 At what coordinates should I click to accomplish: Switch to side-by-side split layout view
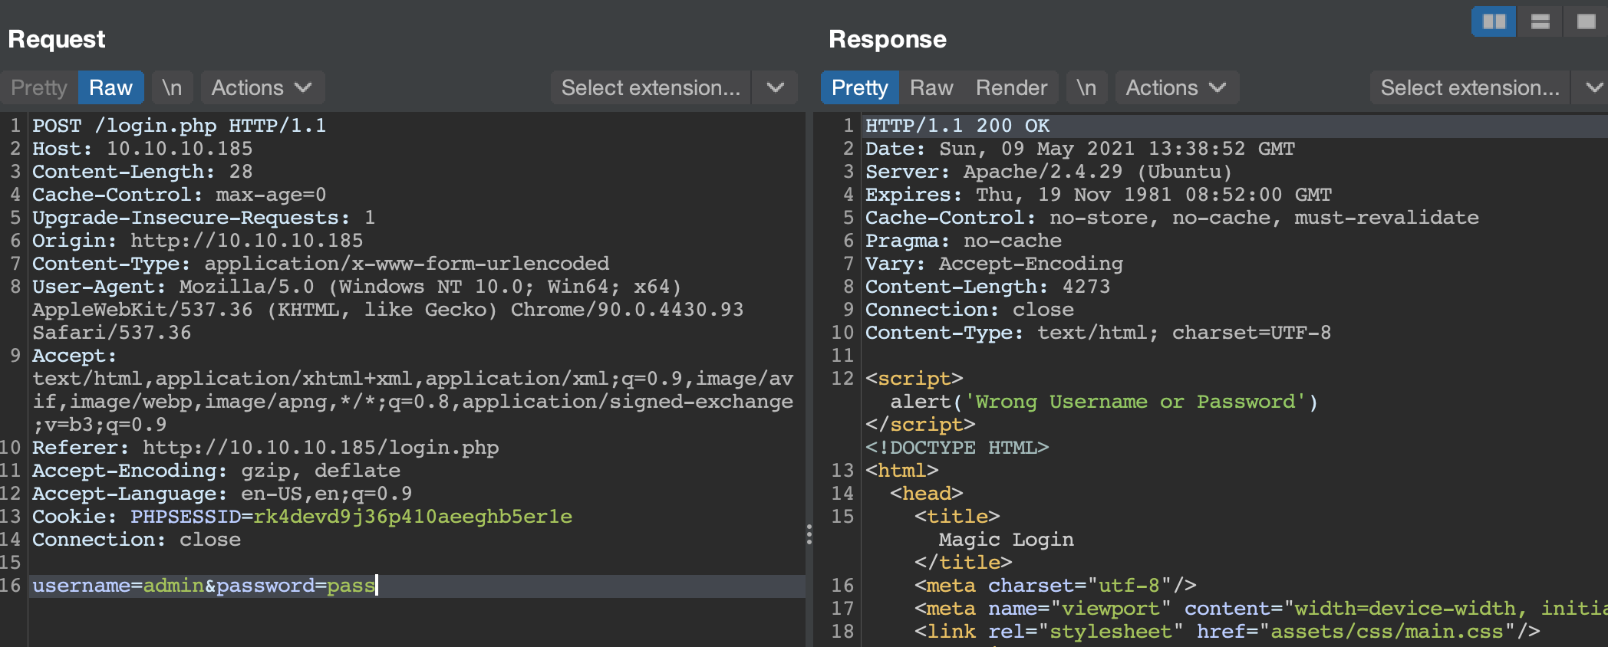[1493, 21]
